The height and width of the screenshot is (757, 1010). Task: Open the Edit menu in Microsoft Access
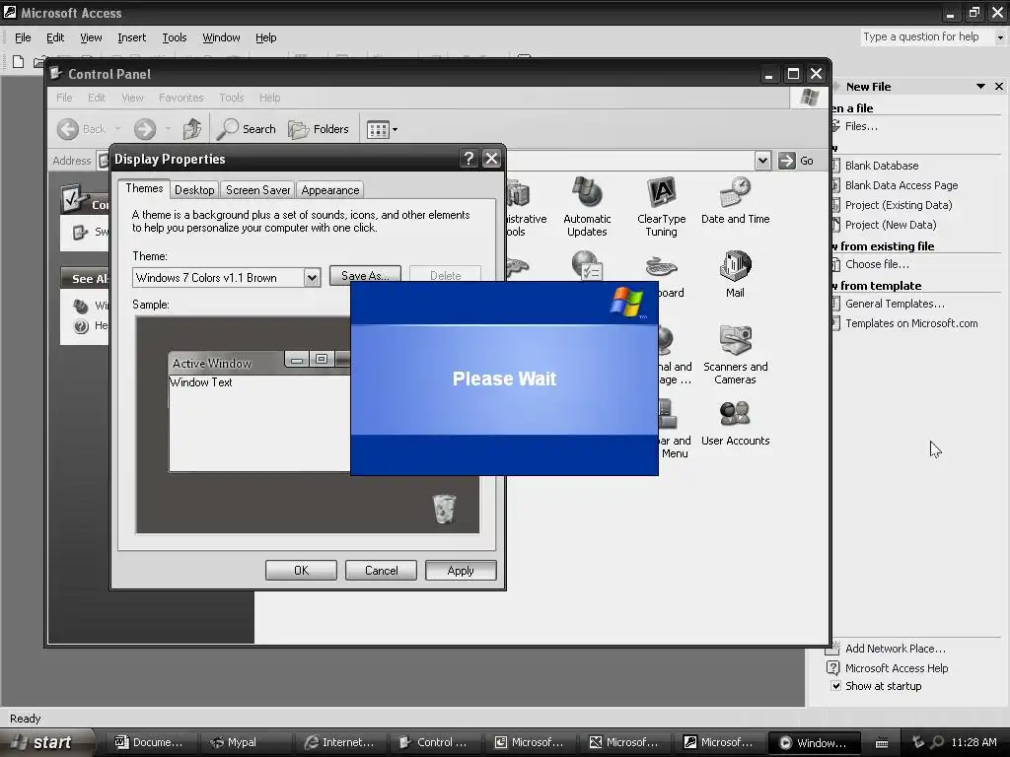[55, 37]
